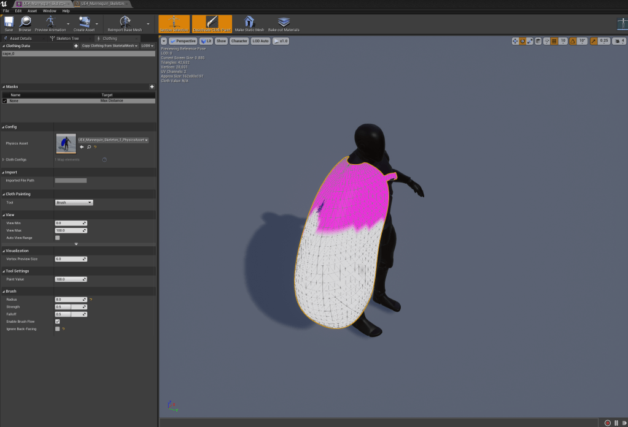This screenshot has width=628, height=427.
Task: Switch to the Skeleton Tree tab
Action: 67,38
